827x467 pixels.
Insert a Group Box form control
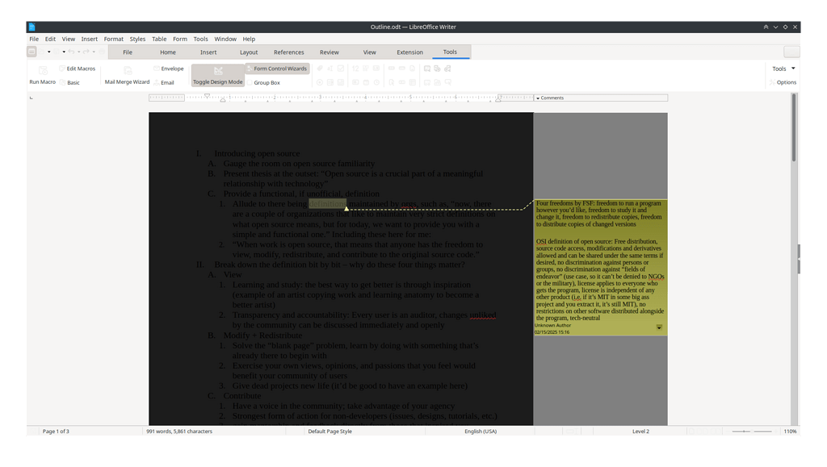(x=267, y=81)
